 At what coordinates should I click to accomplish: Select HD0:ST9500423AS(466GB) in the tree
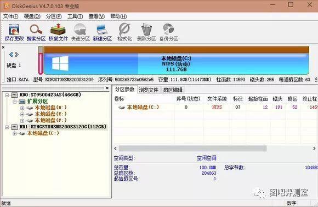pyautogui.click(x=50, y=94)
